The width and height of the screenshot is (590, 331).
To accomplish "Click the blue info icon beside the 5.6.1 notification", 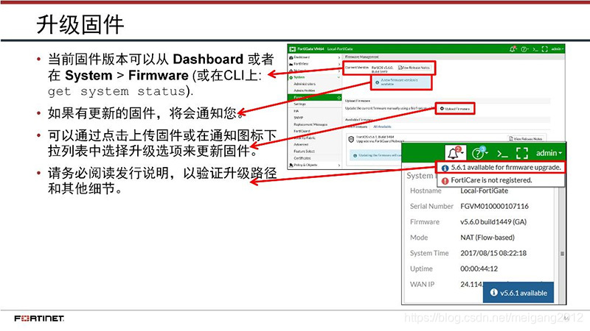I will click(445, 168).
